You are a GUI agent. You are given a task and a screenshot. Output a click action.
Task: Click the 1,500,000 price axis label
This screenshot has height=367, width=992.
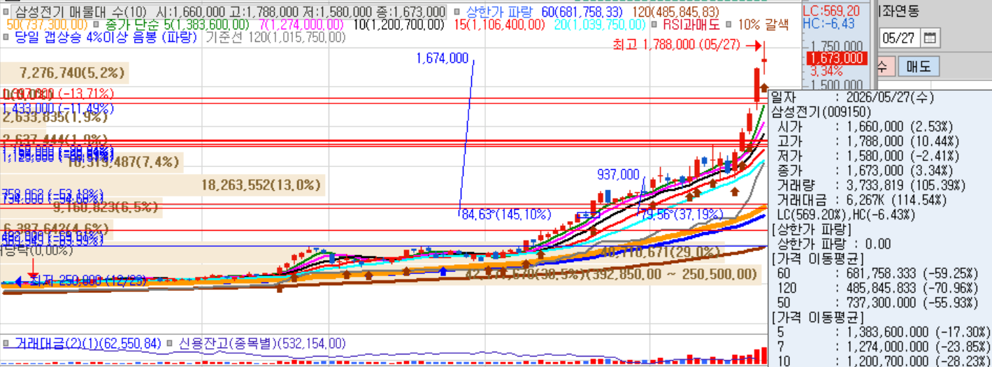click(837, 84)
